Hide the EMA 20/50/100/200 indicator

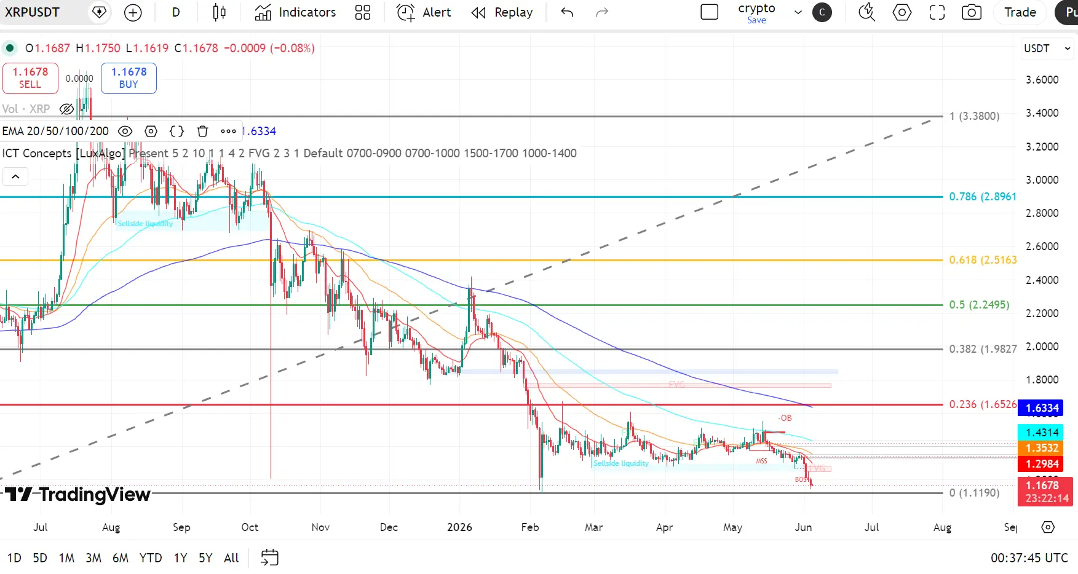coord(125,131)
